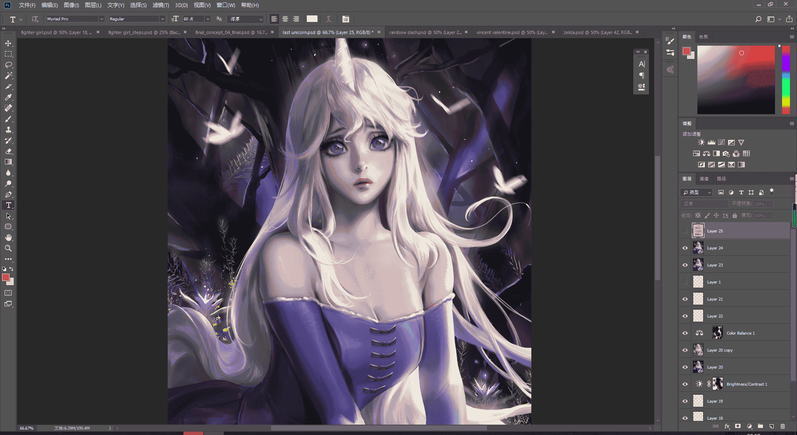Add layer style with fx icon
The height and width of the screenshot is (435, 797).
click(x=727, y=426)
